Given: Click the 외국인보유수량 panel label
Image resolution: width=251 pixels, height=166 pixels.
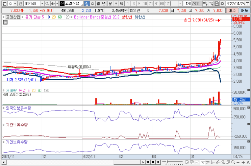Looking at the screenshot, I should point(18,108).
